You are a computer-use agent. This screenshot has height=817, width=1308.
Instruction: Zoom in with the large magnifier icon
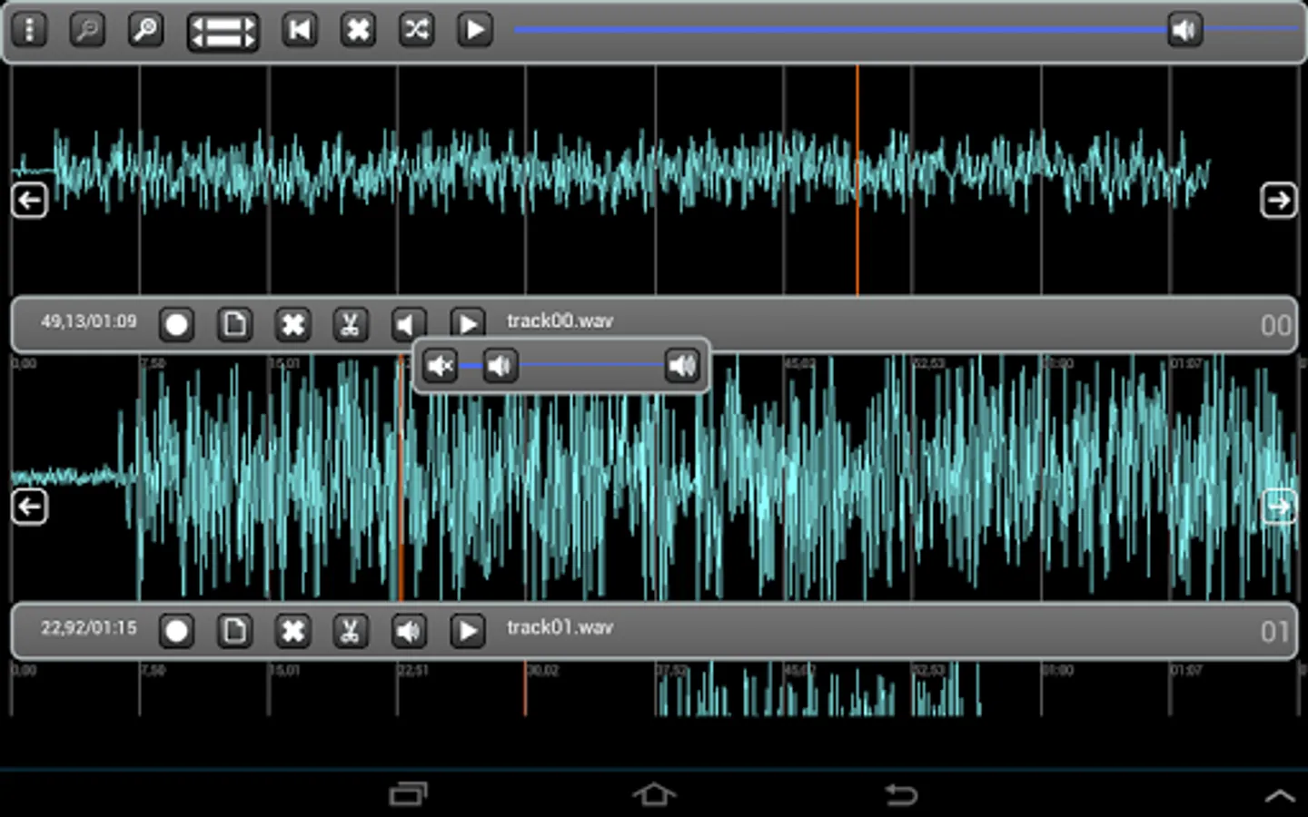coord(145,30)
